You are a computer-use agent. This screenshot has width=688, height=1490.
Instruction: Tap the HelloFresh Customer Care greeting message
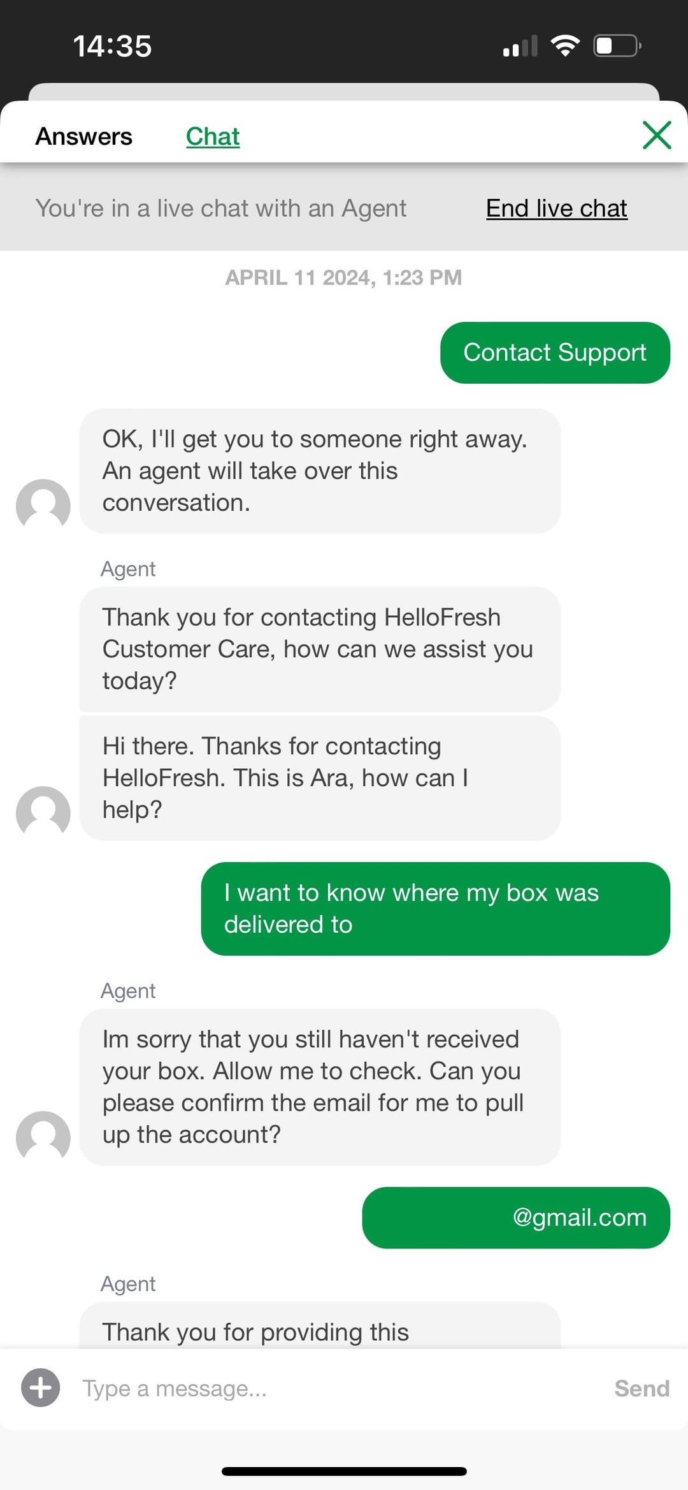tap(320, 649)
